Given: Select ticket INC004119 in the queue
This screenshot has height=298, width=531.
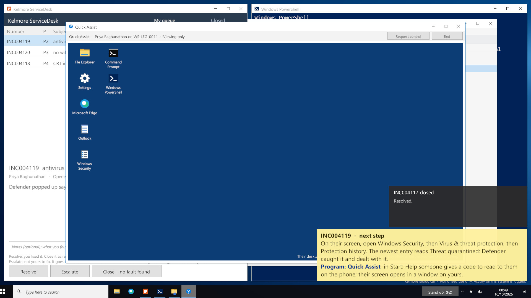Looking at the screenshot, I should [x=35, y=41].
